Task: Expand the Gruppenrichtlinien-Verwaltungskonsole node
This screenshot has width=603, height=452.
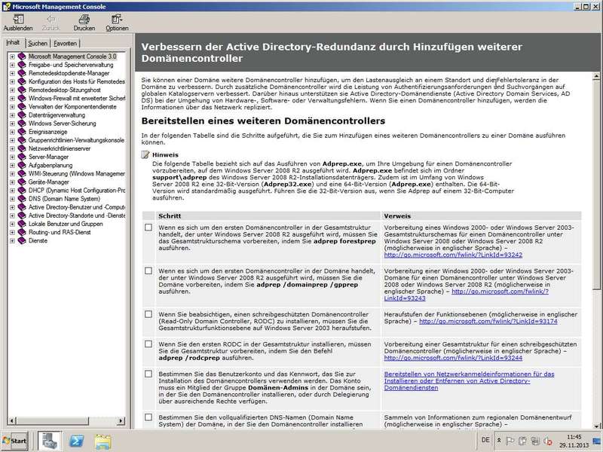Action: 12,140
